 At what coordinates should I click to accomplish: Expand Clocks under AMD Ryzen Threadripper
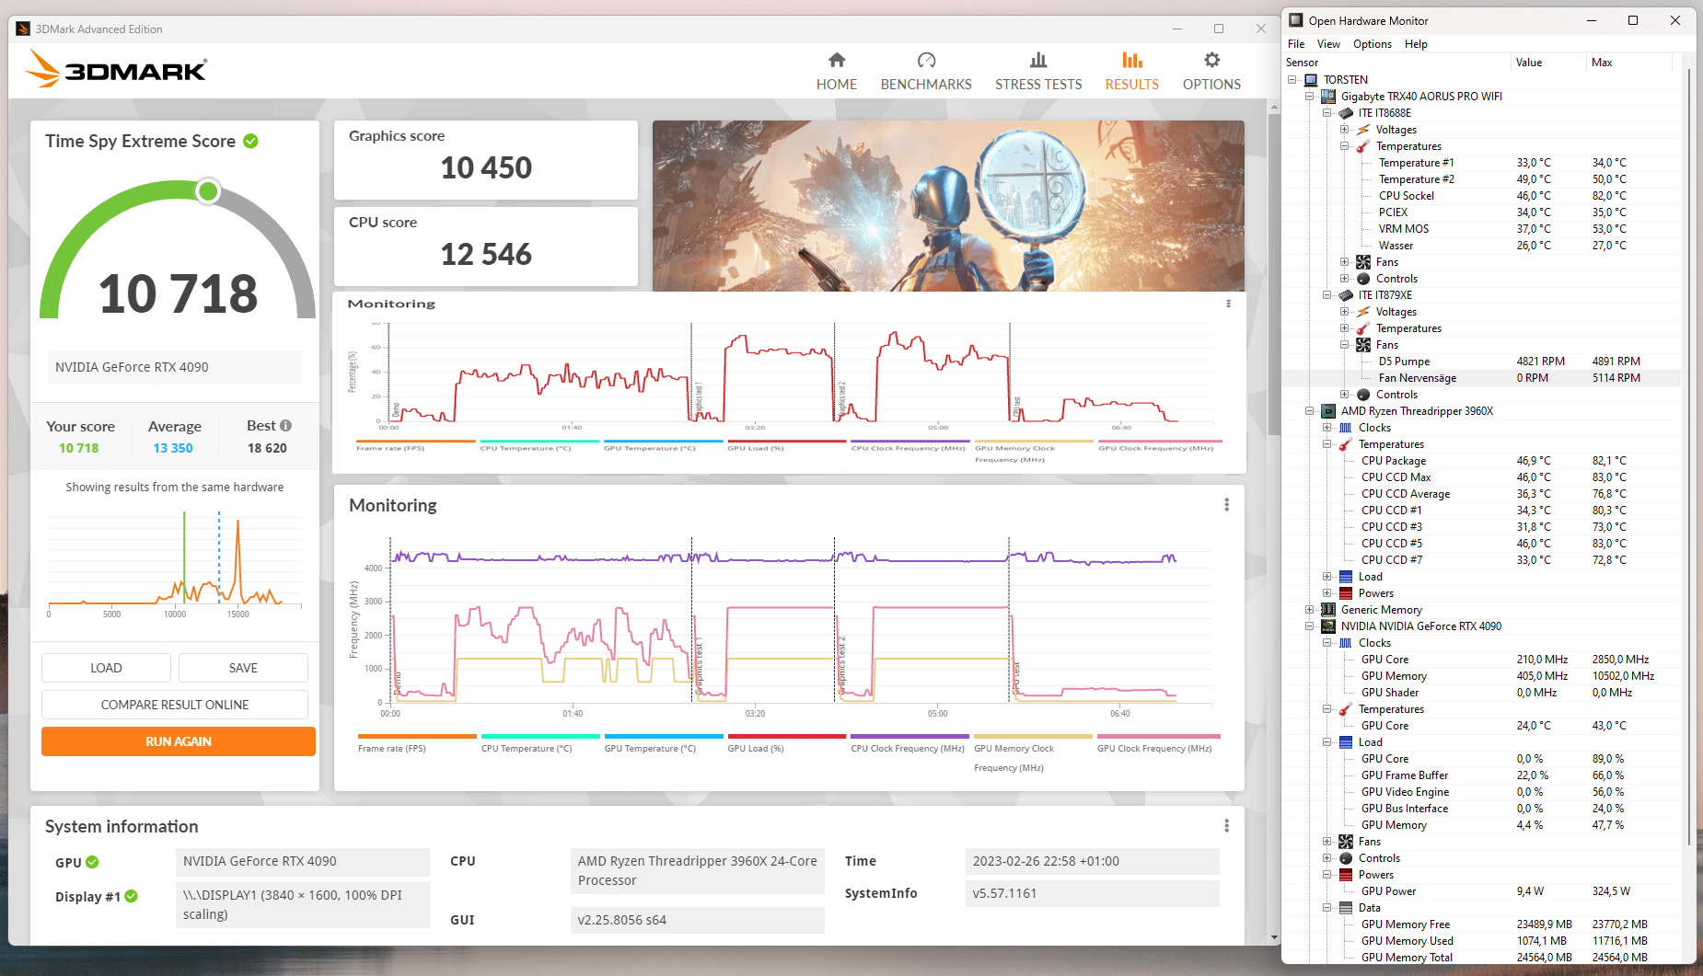[1327, 428]
